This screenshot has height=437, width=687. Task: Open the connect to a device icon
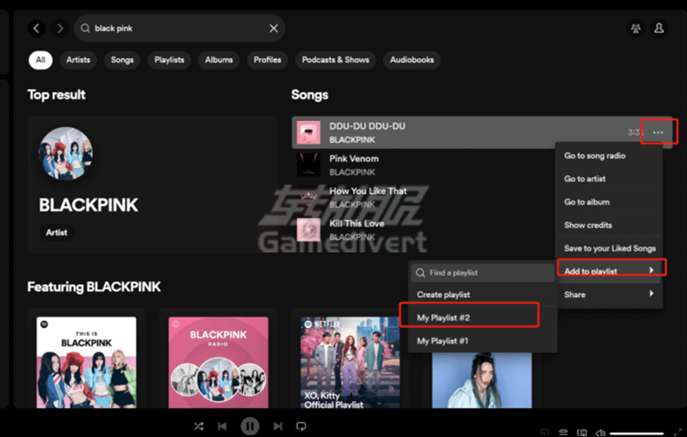[x=582, y=433]
